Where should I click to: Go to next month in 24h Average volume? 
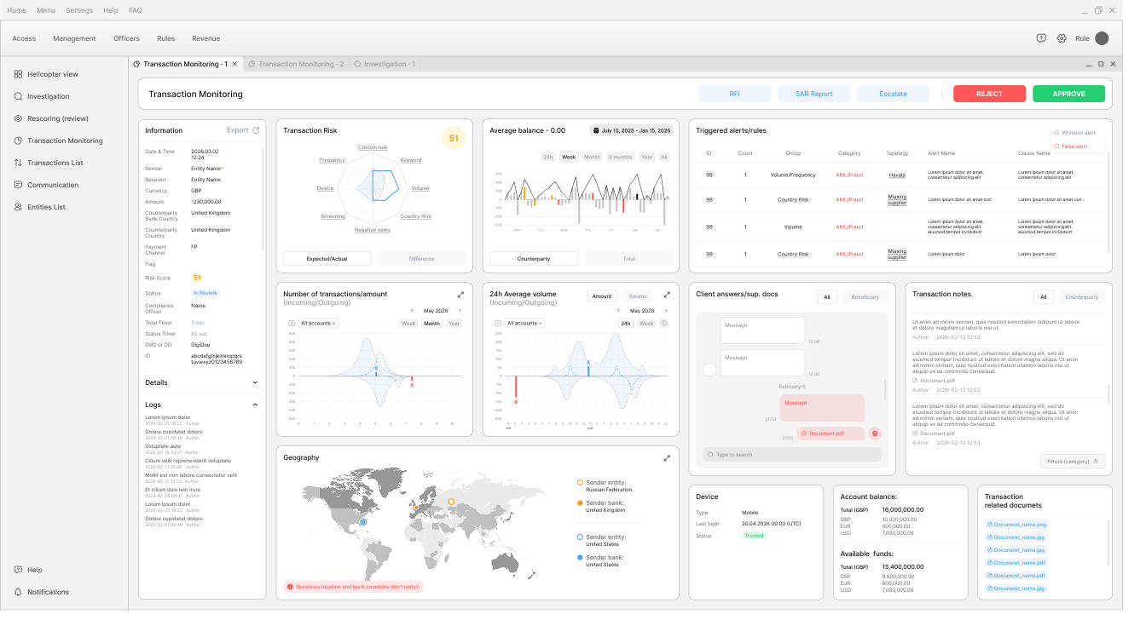tap(666, 311)
